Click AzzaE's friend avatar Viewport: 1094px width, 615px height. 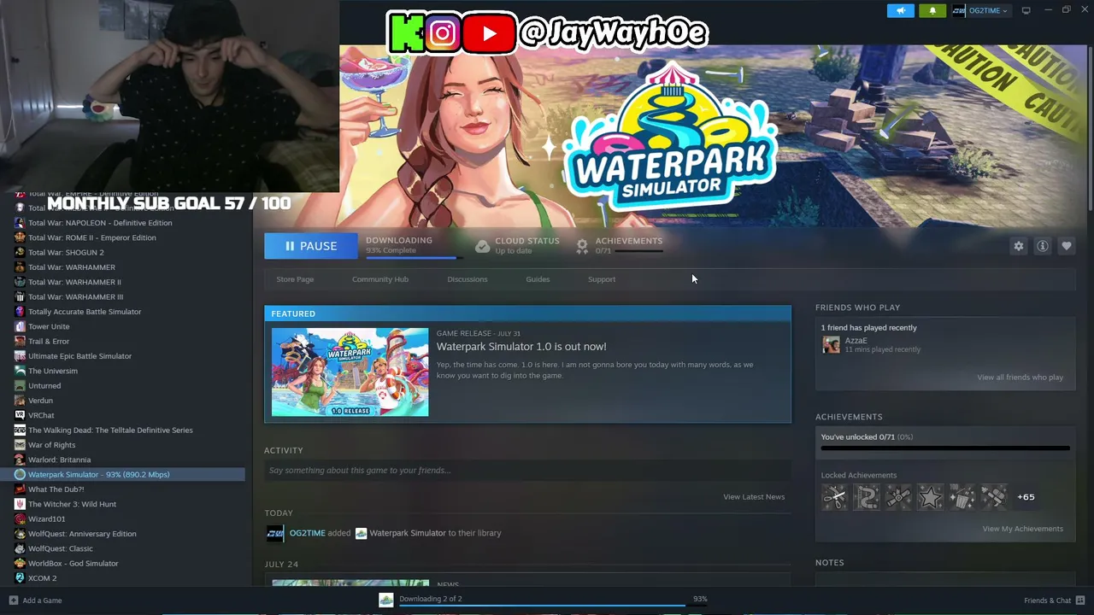tap(831, 344)
